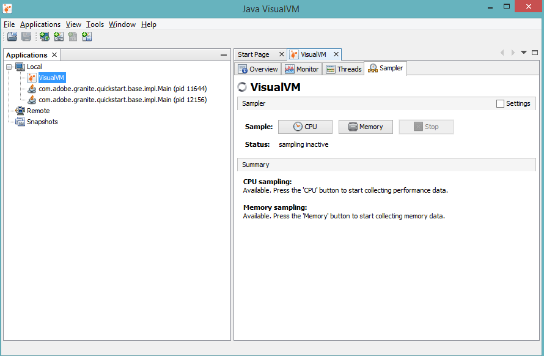This screenshot has height=356, width=544.
Task: Click the Save snapshot toolbar icon
Action: pyautogui.click(x=26, y=37)
